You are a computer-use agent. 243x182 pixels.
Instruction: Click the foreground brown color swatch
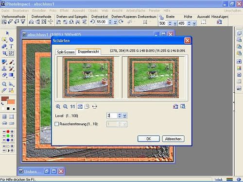(5, 99)
